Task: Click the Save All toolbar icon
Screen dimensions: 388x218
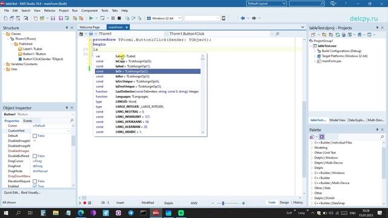Action: (61, 18)
